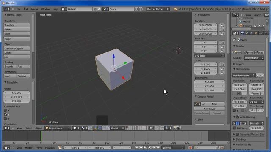Screen dimensions: 271x152
Task: Toggle the Location X lock icon
Action: 222,25
